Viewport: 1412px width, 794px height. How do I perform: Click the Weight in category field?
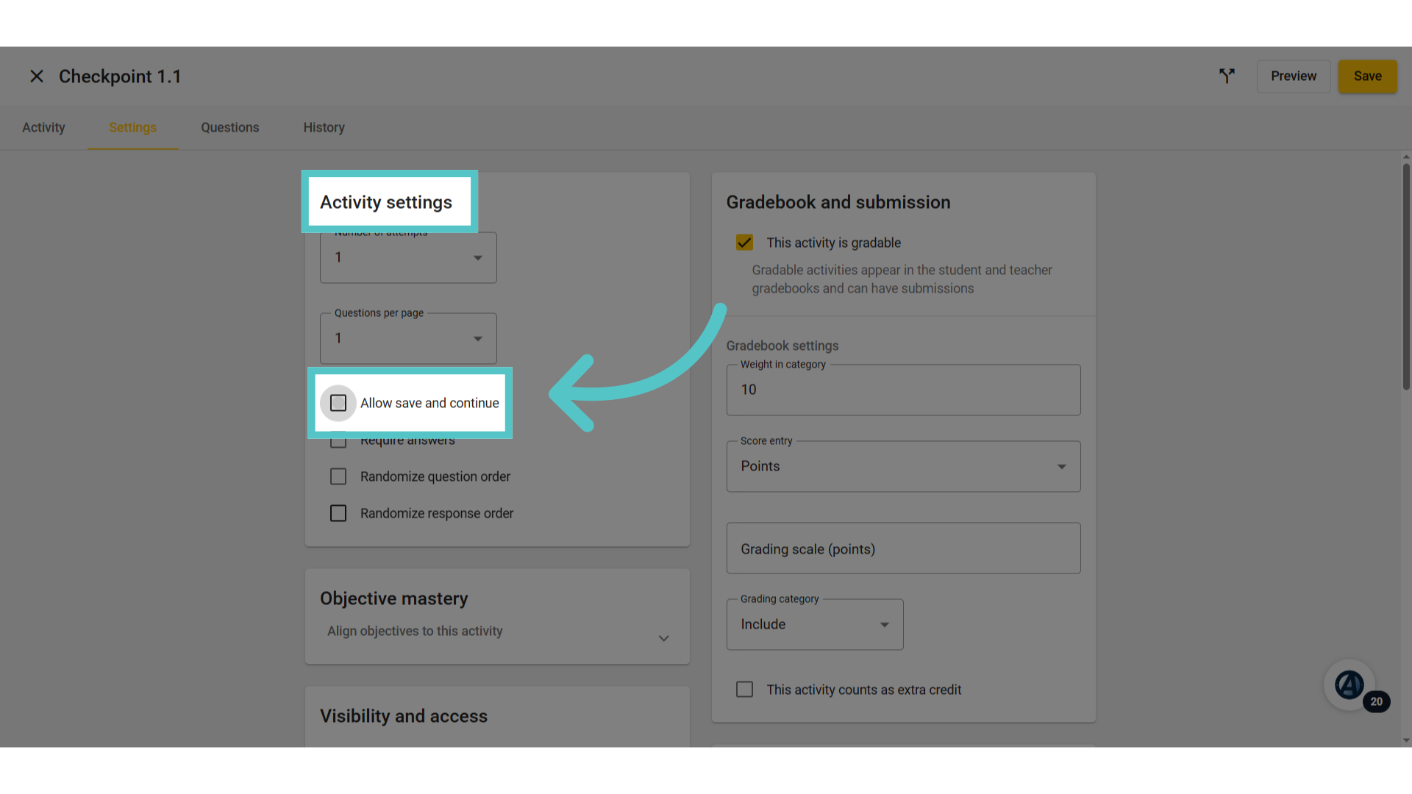[x=904, y=390]
